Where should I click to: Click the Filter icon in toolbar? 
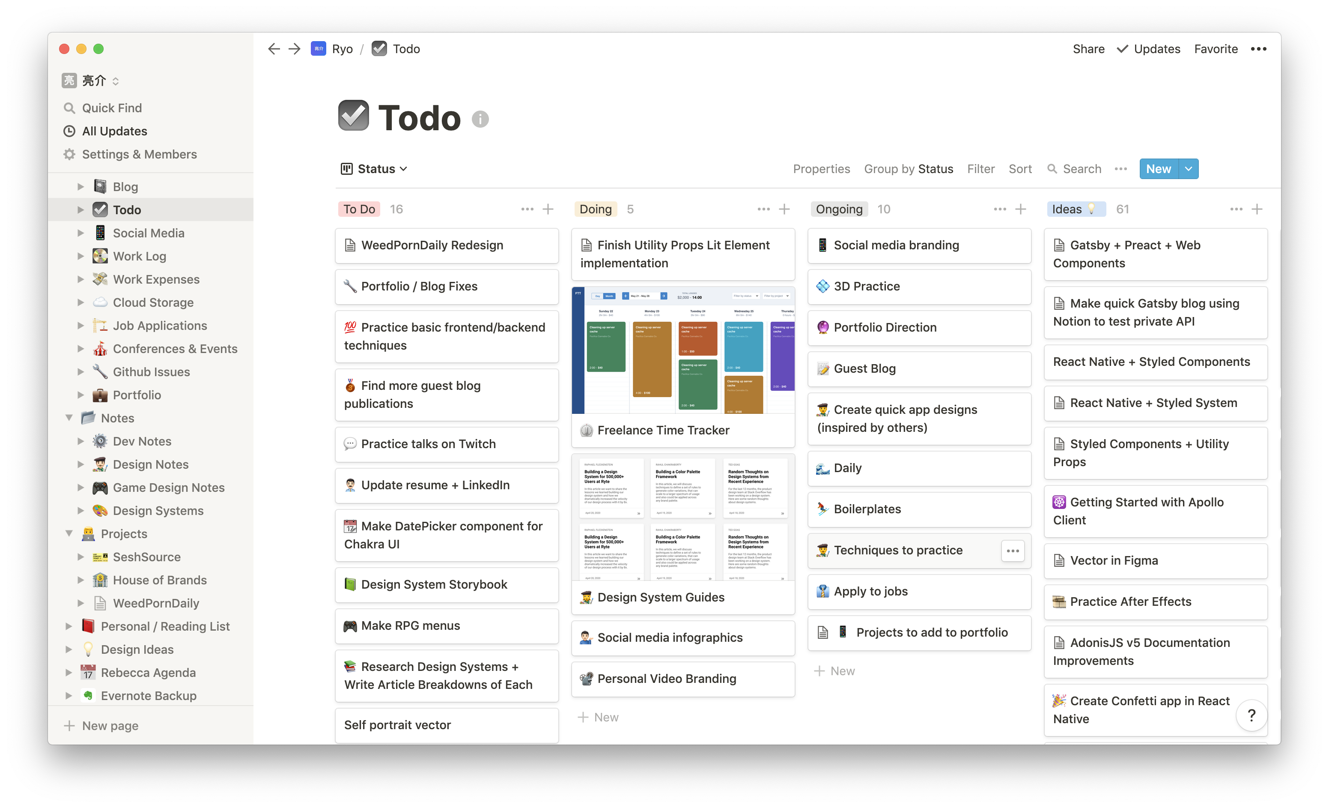980,168
